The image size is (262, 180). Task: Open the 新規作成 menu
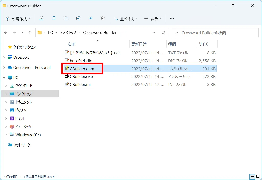18,19
